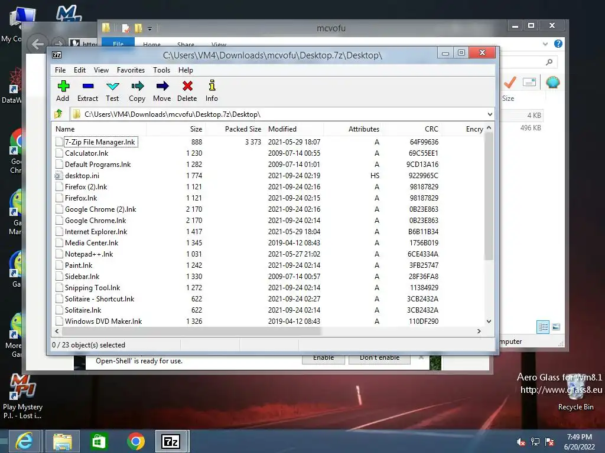Go up one folder level icon
Image resolution: width=605 pixels, height=453 pixels.
pyautogui.click(x=58, y=114)
